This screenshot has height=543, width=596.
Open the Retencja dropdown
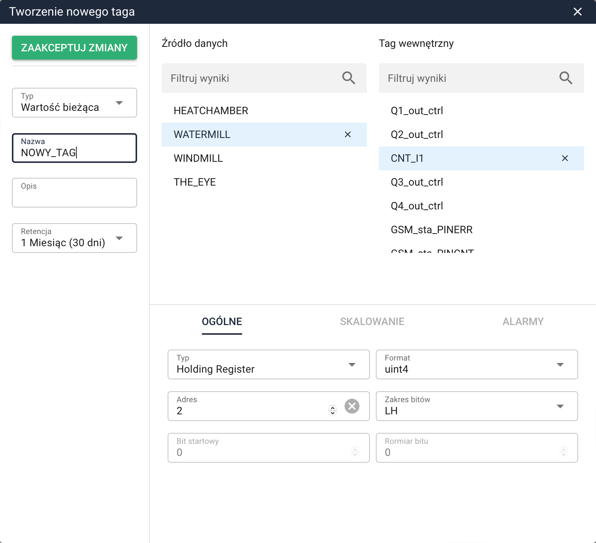[x=74, y=238]
